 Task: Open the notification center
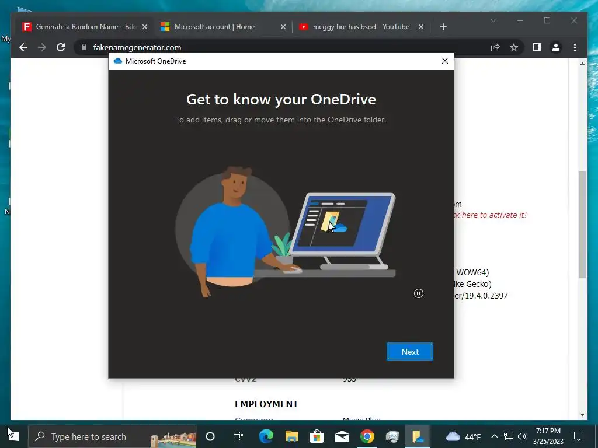tap(579, 436)
